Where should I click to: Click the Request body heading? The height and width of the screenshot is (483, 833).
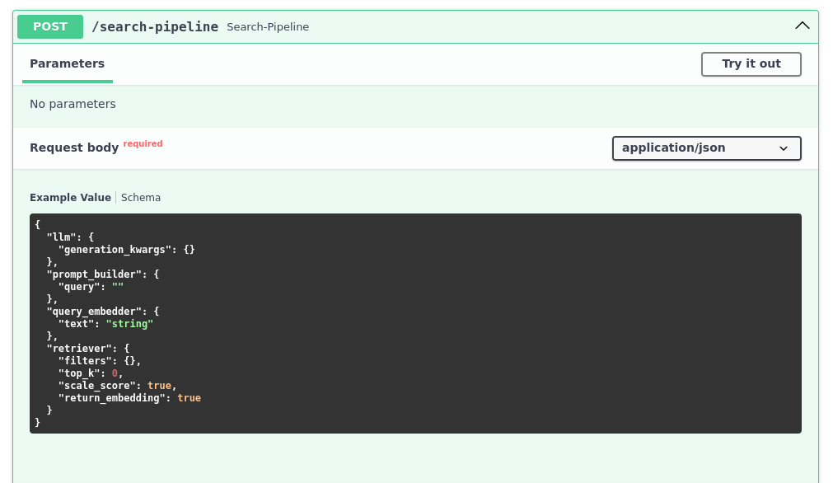pos(76,148)
